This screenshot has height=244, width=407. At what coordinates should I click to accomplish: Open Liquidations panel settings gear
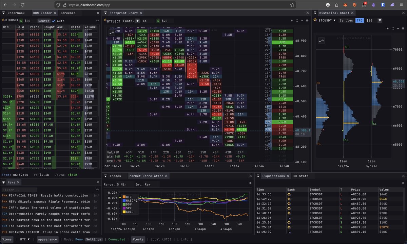(402, 183)
